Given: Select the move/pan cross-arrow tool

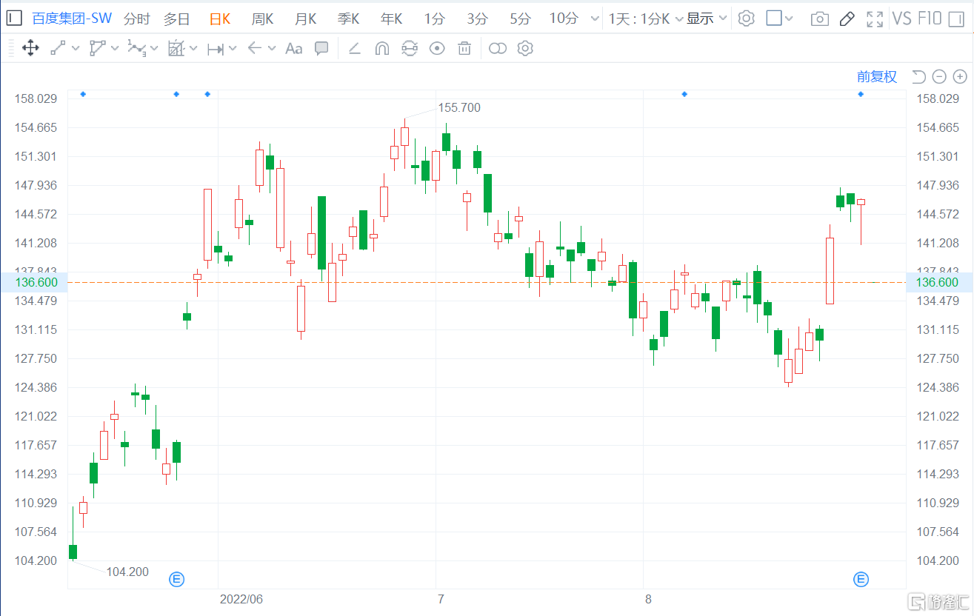Looking at the screenshot, I should pos(30,49).
